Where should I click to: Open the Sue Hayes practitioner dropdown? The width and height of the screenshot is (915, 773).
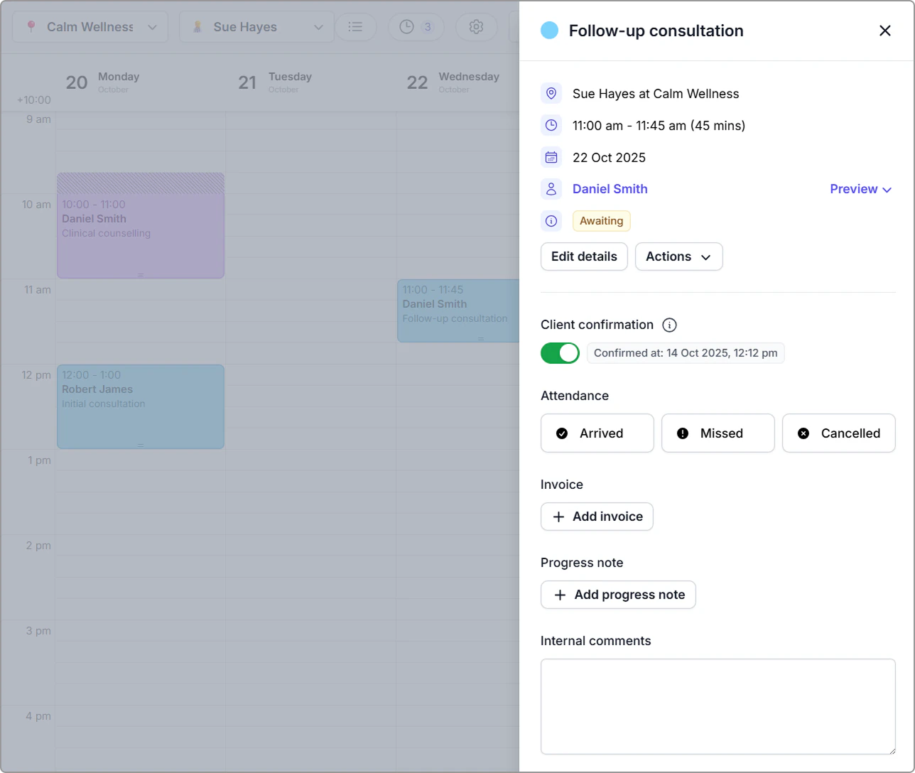point(256,27)
